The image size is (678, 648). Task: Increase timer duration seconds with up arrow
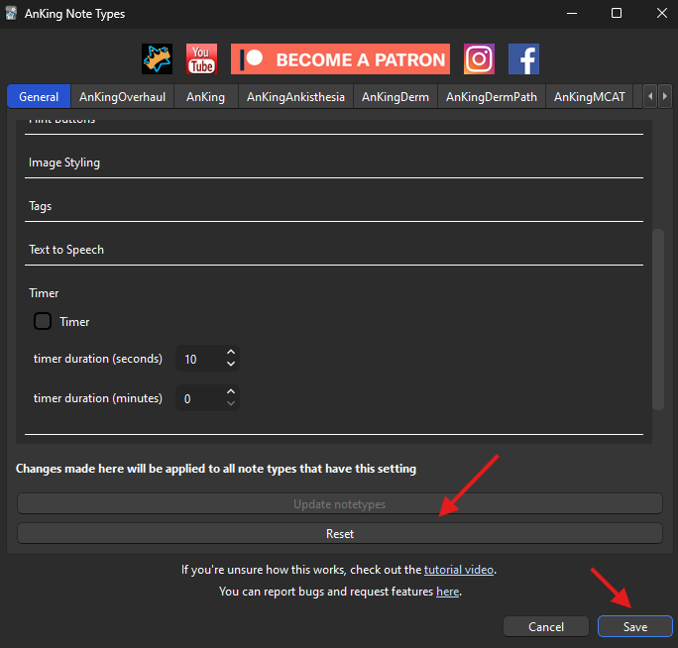click(x=231, y=352)
